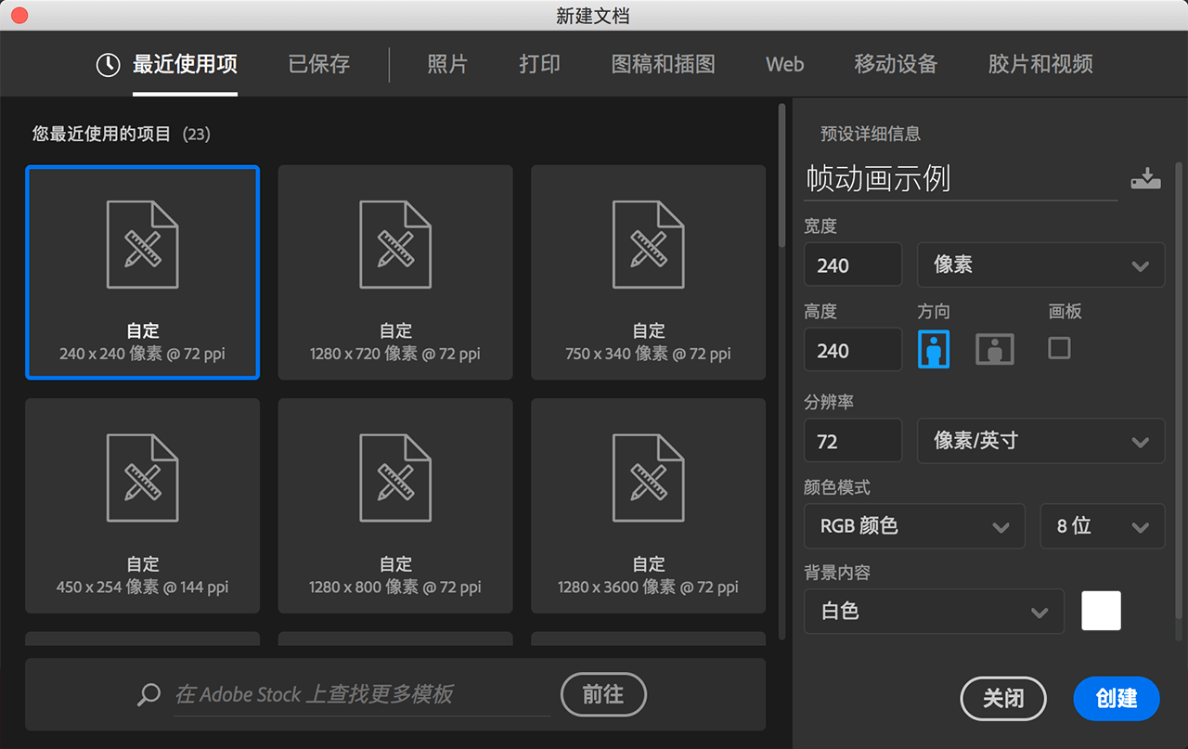Switch orientation to landscape
This screenshot has width=1188, height=749.
pyautogui.click(x=994, y=349)
